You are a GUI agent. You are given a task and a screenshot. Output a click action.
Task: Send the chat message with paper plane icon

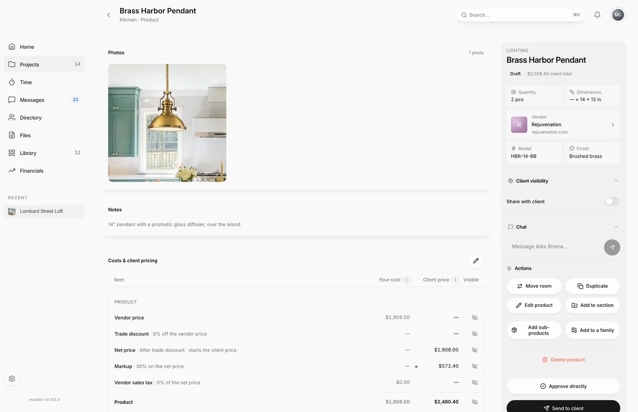point(612,247)
